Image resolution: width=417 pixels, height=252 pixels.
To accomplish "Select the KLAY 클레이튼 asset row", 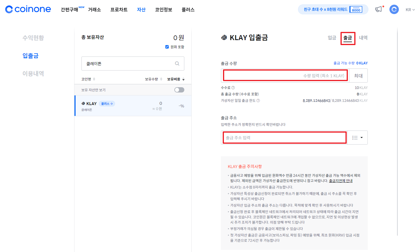I will 133,106.
